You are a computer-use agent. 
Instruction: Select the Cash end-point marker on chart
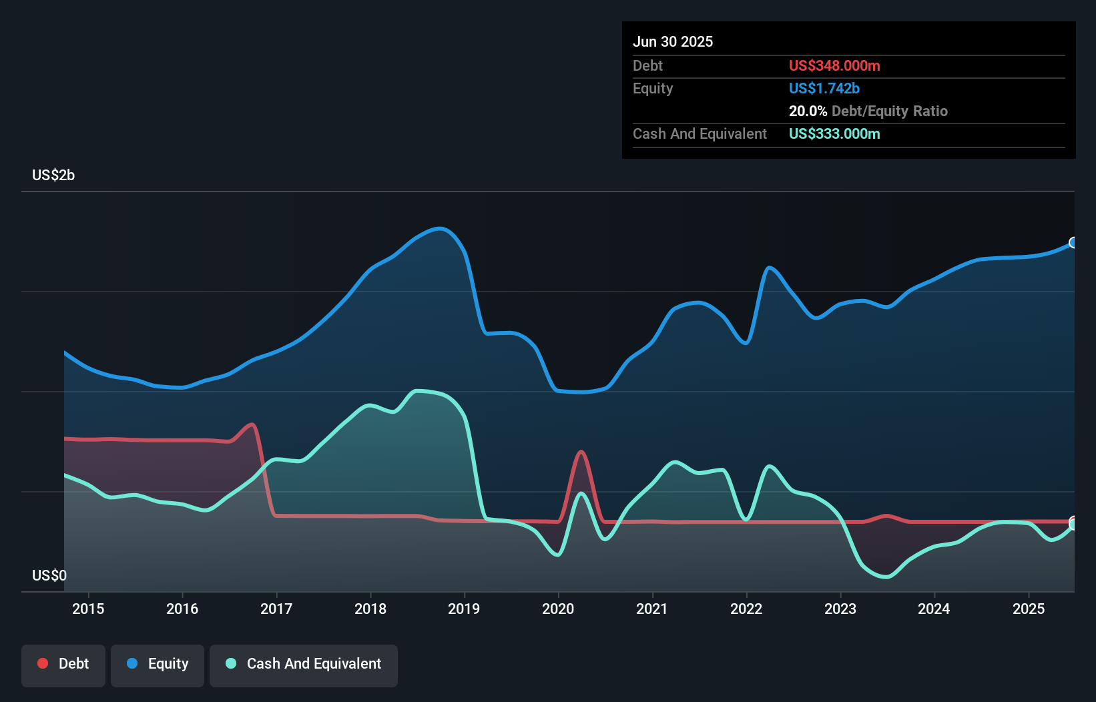(1073, 524)
